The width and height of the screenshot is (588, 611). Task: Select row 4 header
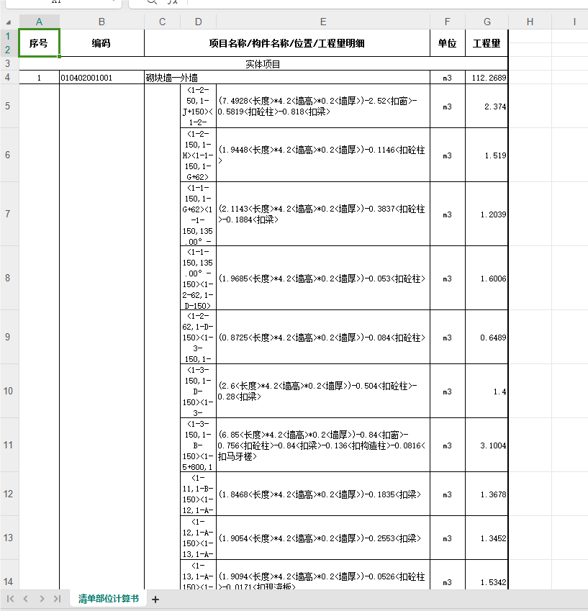[x=8, y=77]
